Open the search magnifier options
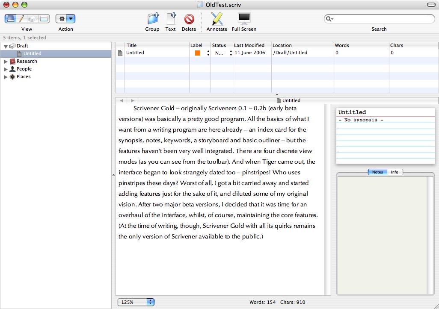Screen dimensions: 439x309 329,19
